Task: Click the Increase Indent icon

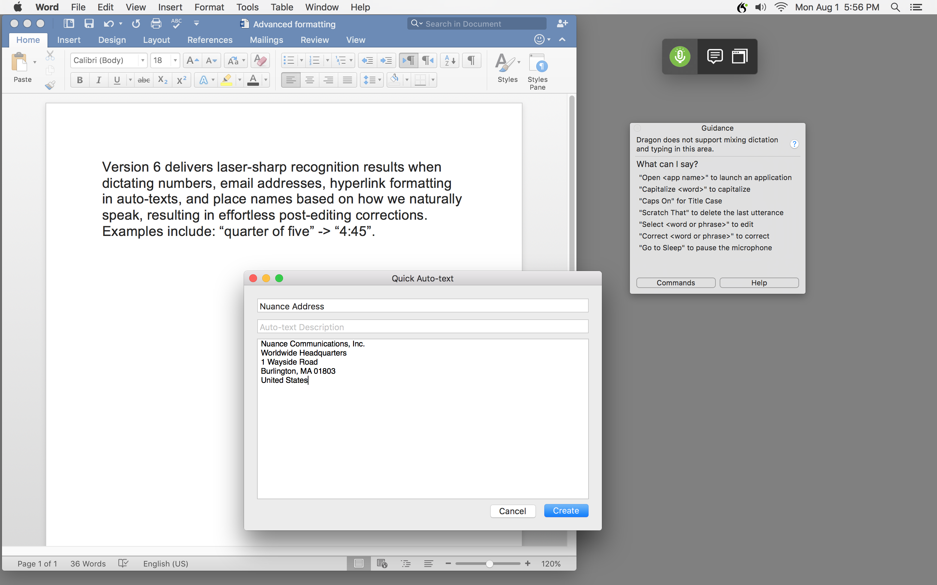Action: pyautogui.click(x=387, y=60)
